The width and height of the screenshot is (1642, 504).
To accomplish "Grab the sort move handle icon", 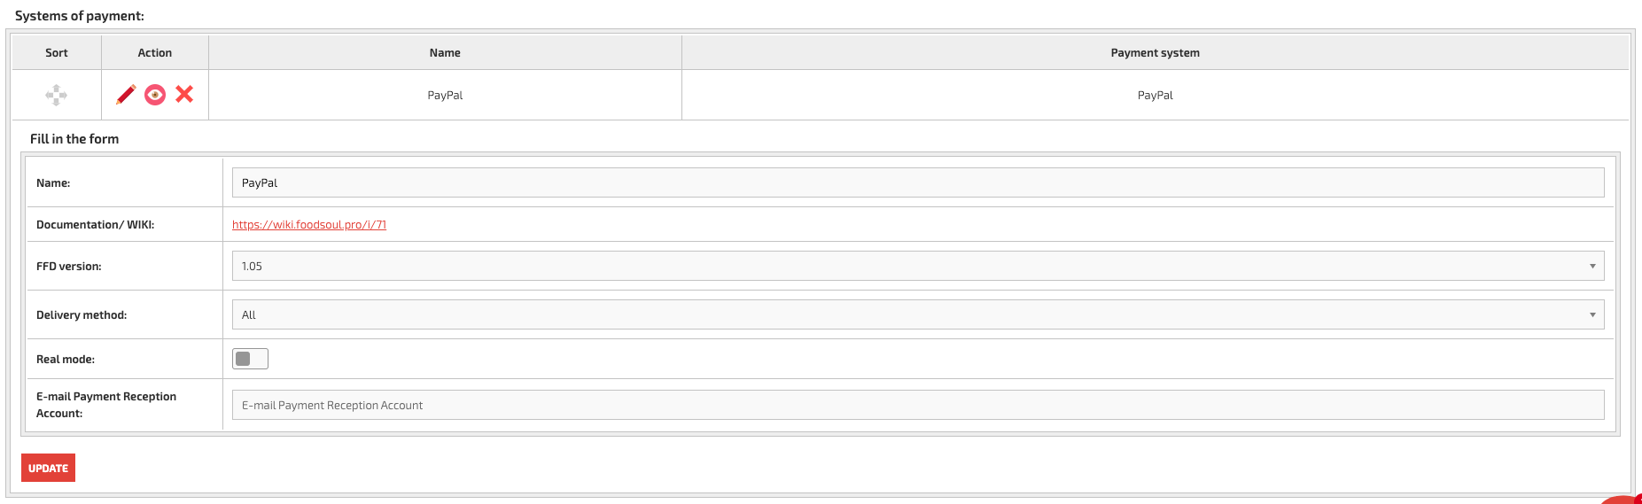I will [x=57, y=95].
